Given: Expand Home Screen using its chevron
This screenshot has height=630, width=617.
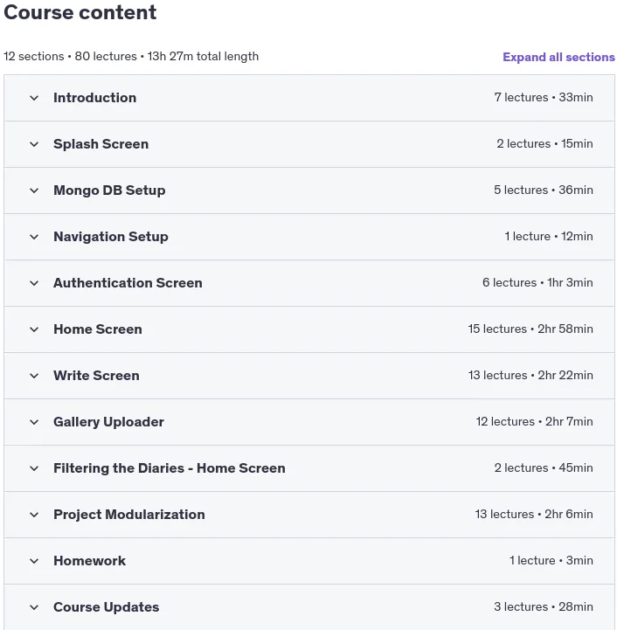Looking at the screenshot, I should point(34,329).
